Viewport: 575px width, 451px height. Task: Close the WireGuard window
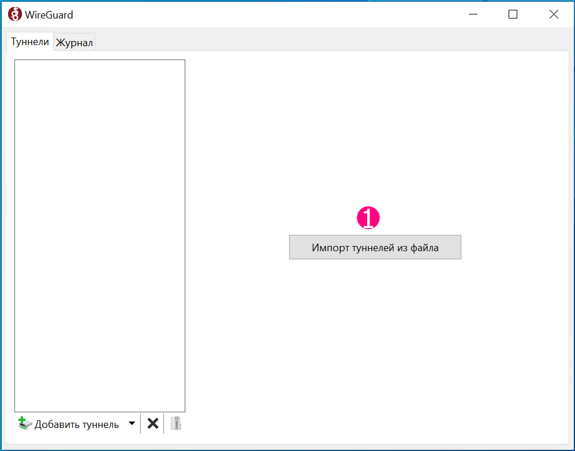[554, 14]
